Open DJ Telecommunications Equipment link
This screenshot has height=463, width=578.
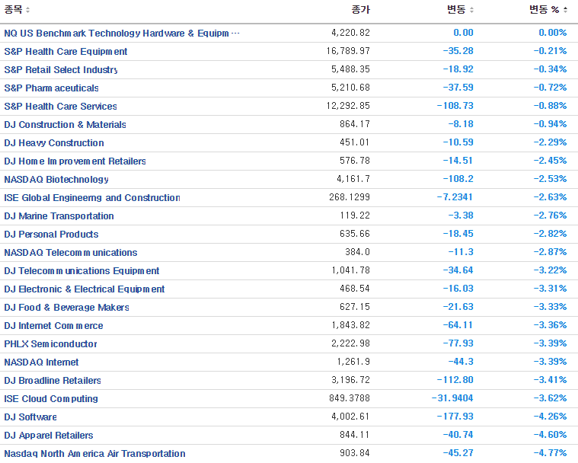click(x=81, y=271)
